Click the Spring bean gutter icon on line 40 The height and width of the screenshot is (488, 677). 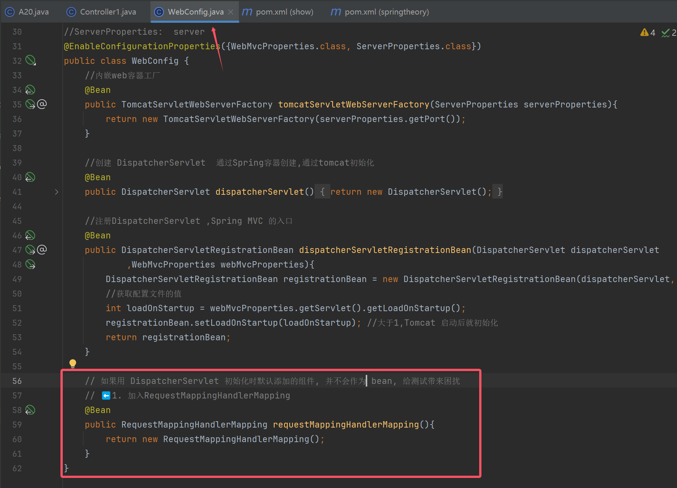click(30, 177)
